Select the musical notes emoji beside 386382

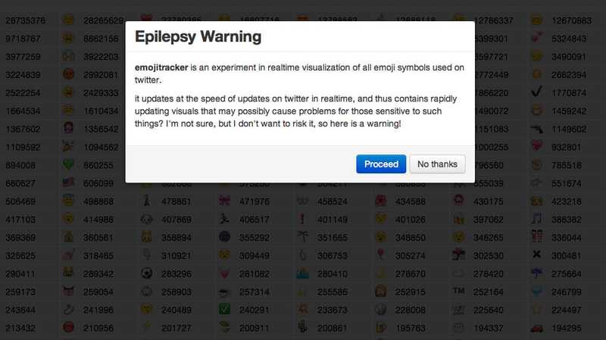[x=536, y=219]
